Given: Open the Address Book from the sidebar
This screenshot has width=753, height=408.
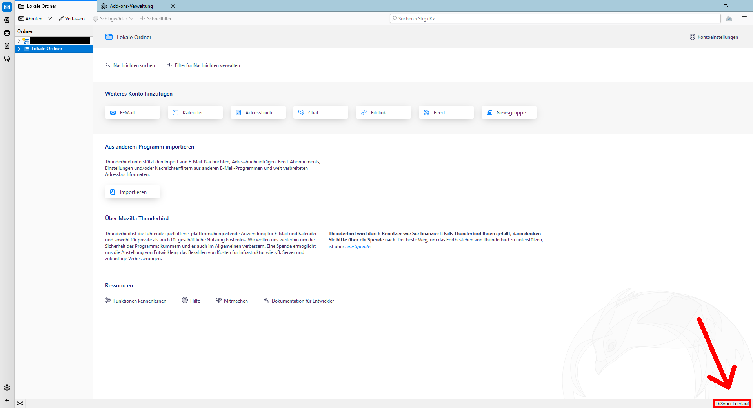Looking at the screenshot, I should pyautogui.click(x=7, y=19).
